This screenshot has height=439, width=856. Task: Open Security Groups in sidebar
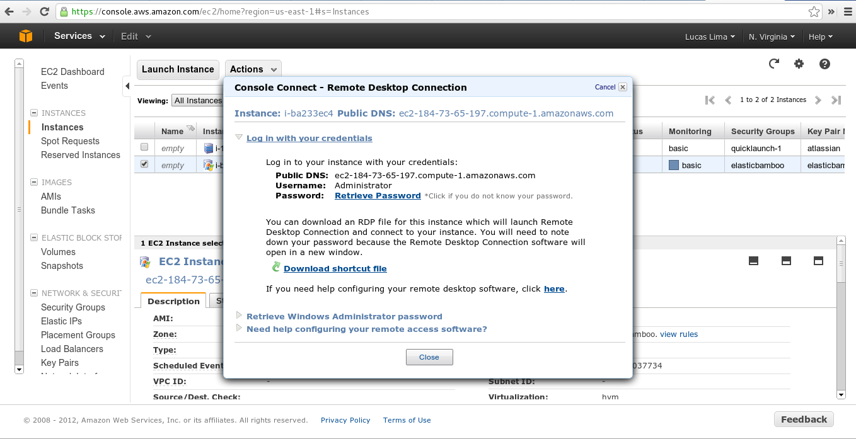[73, 307]
